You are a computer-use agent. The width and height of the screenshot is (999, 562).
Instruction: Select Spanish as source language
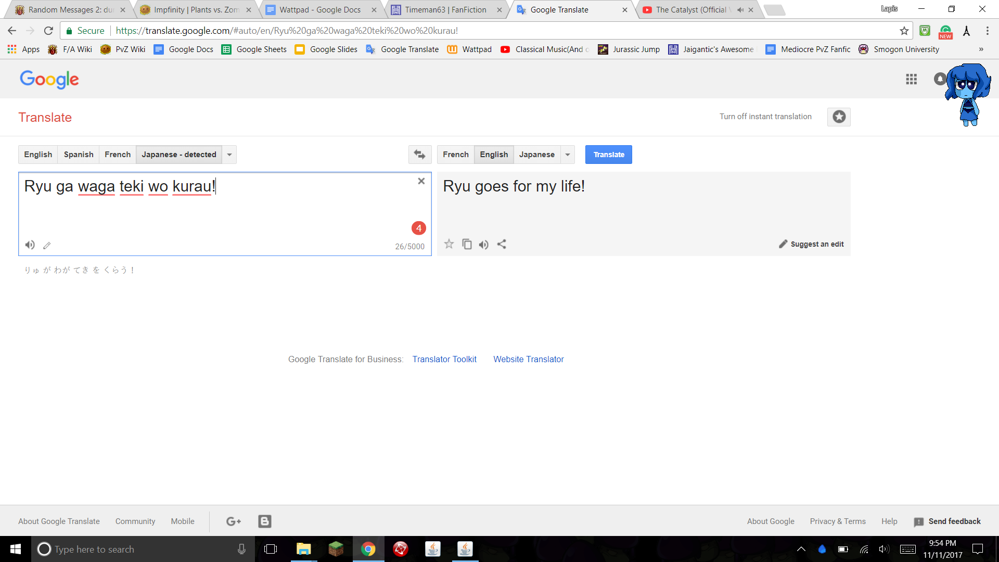tap(79, 155)
